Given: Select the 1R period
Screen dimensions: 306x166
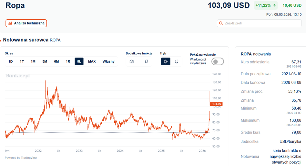Looking at the screenshot, I should click(68, 61).
